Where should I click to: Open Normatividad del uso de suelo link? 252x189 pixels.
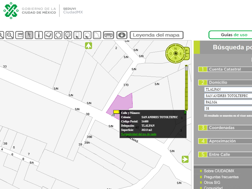(139, 134)
